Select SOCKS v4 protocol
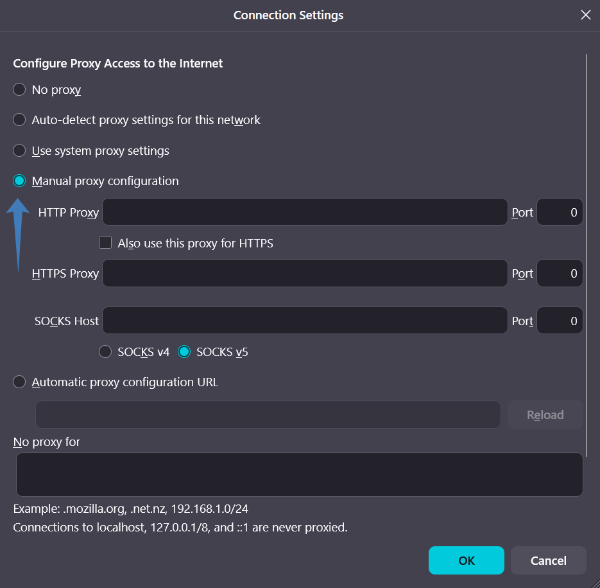Image resolution: width=600 pixels, height=588 pixels. coord(105,352)
